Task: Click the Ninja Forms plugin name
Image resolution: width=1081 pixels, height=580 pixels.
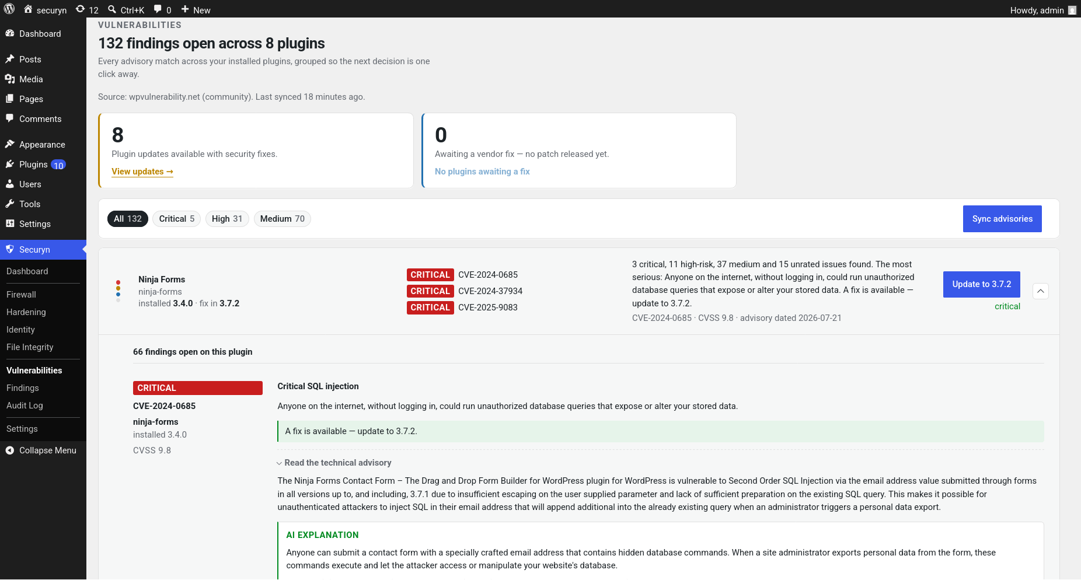Action: (162, 279)
